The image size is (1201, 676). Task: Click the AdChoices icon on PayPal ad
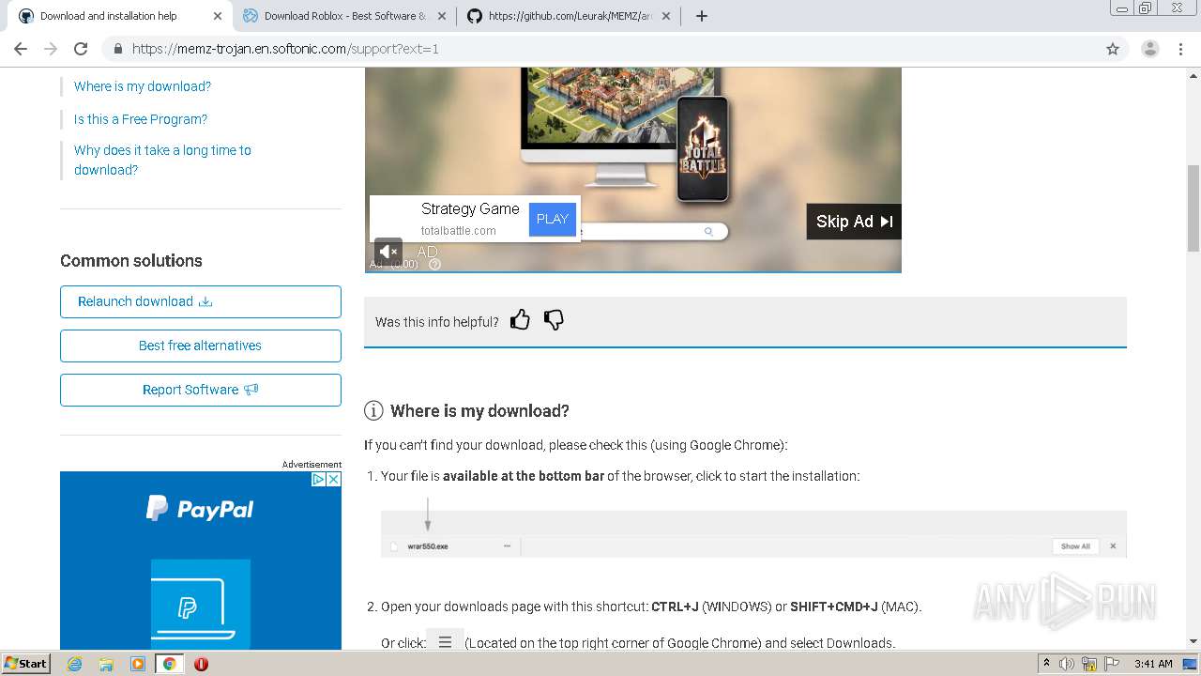coord(318,479)
